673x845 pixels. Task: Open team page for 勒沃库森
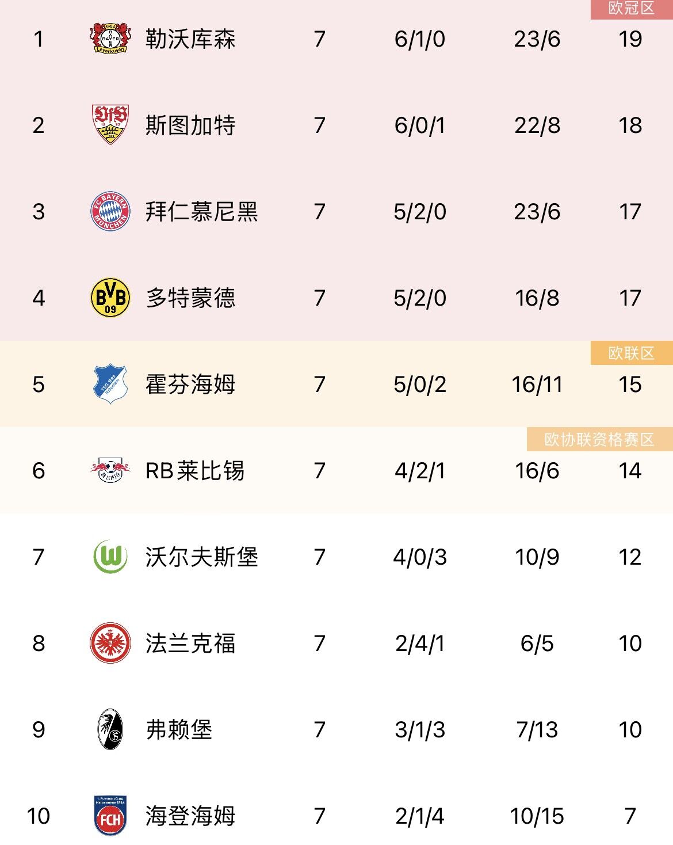190,39
